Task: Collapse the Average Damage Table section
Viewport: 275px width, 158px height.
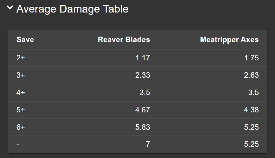Action: point(10,8)
